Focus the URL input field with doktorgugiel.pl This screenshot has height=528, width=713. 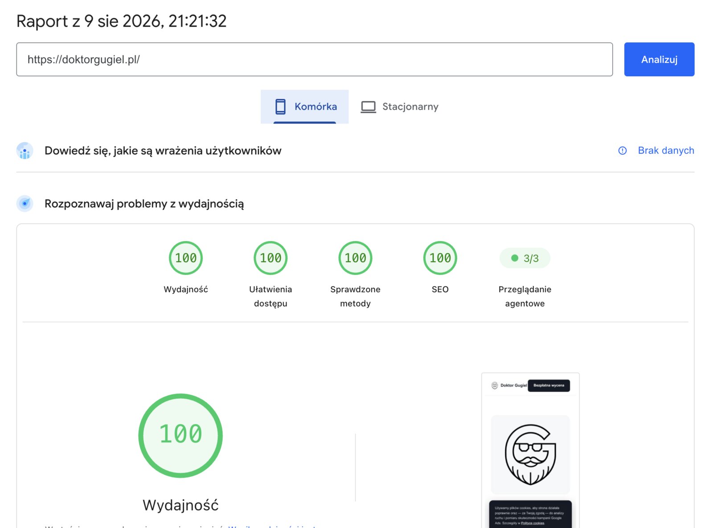(315, 59)
